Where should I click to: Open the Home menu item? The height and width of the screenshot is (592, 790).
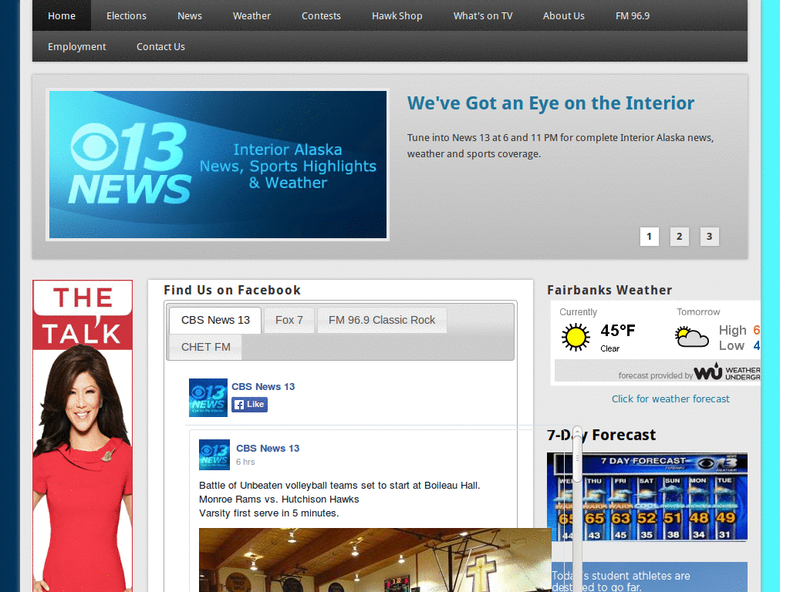click(x=62, y=15)
